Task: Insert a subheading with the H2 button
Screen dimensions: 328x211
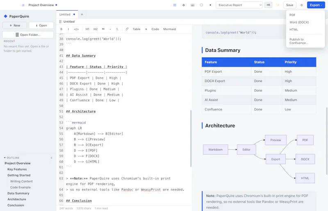Action: click(96, 29)
